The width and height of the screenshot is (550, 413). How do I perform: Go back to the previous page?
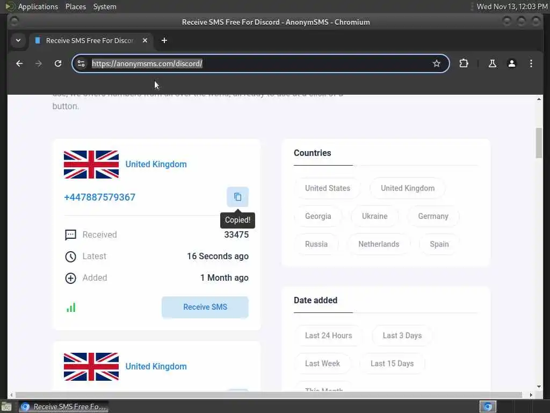(19, 63)
